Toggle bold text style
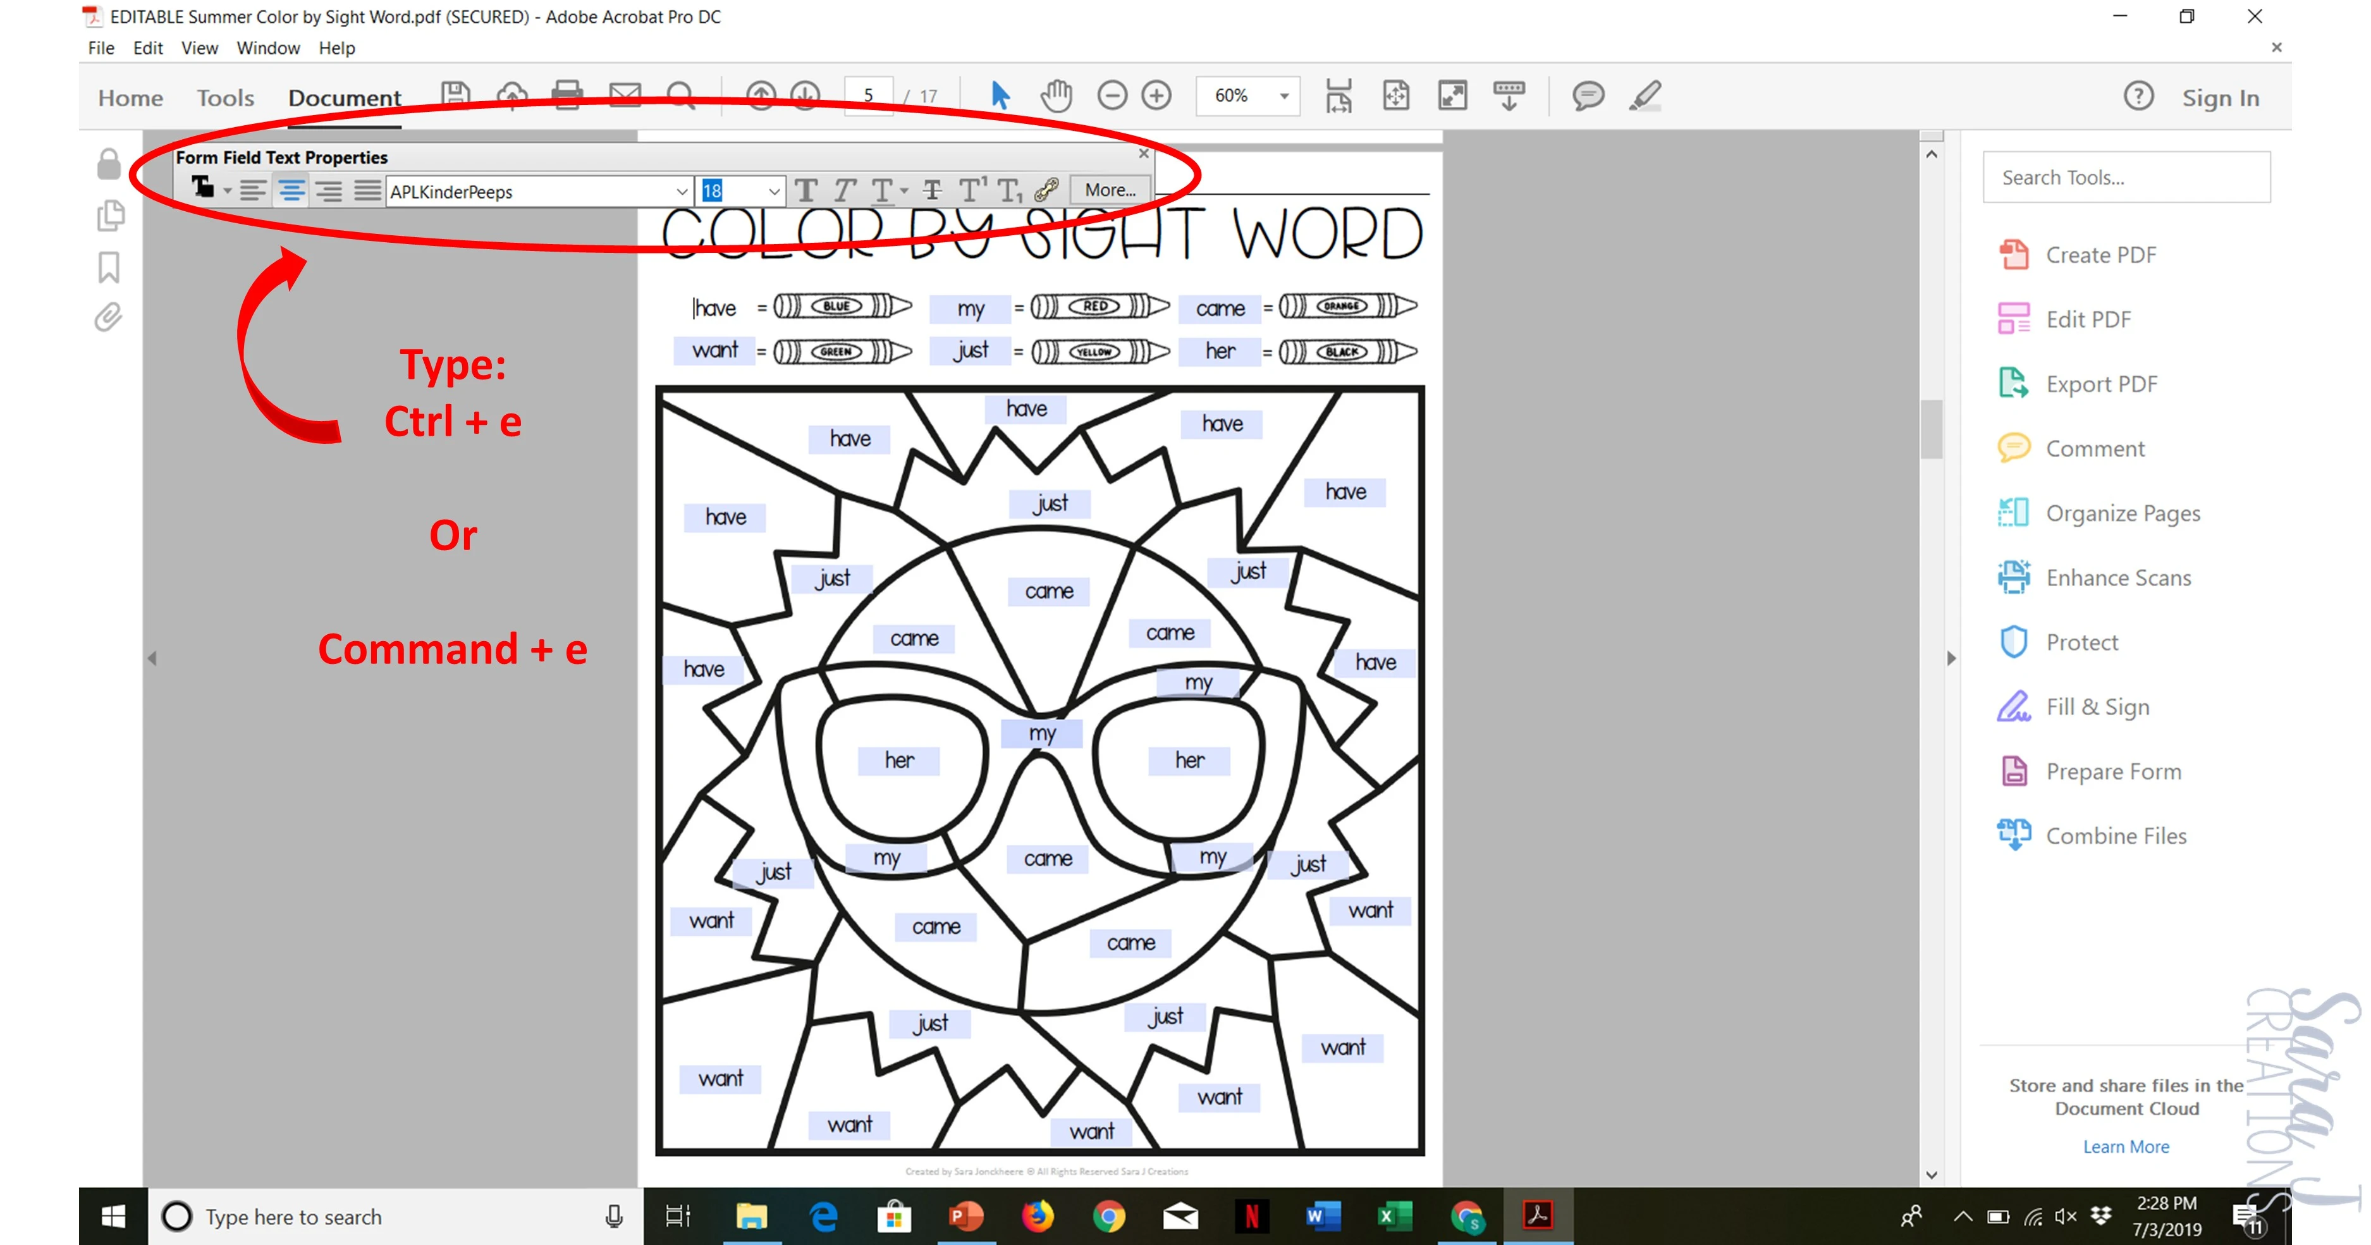Image resolution: width=2371 pixels, height=1245 pixels. 806,192
